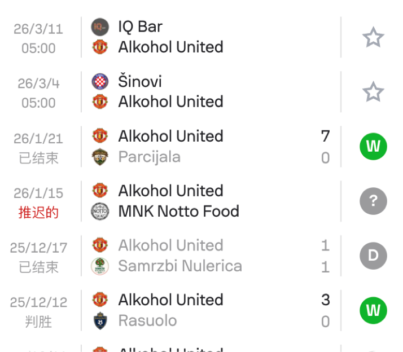Open MNK Notto Food team page
The image size is (403, 352).
tap(178, 212)
